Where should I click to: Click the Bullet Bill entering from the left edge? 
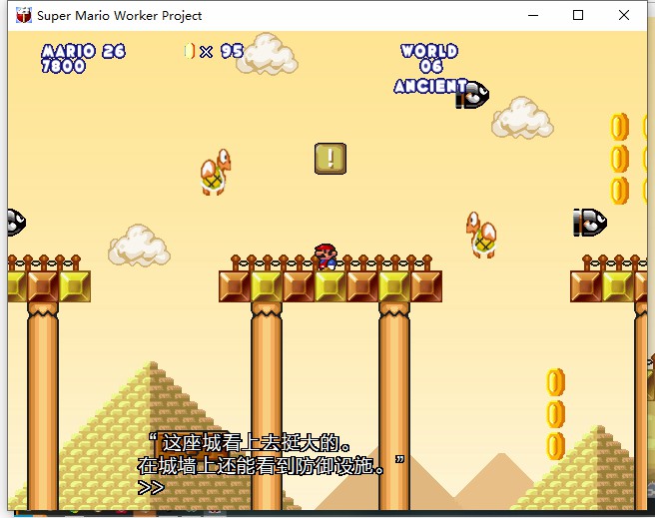pos(16,223)
